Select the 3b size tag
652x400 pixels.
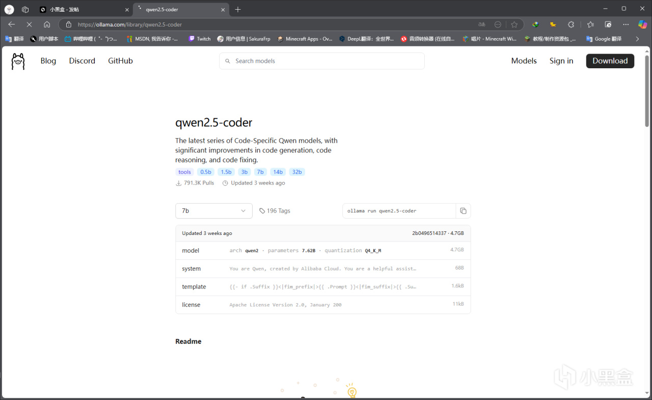[244, 172]
